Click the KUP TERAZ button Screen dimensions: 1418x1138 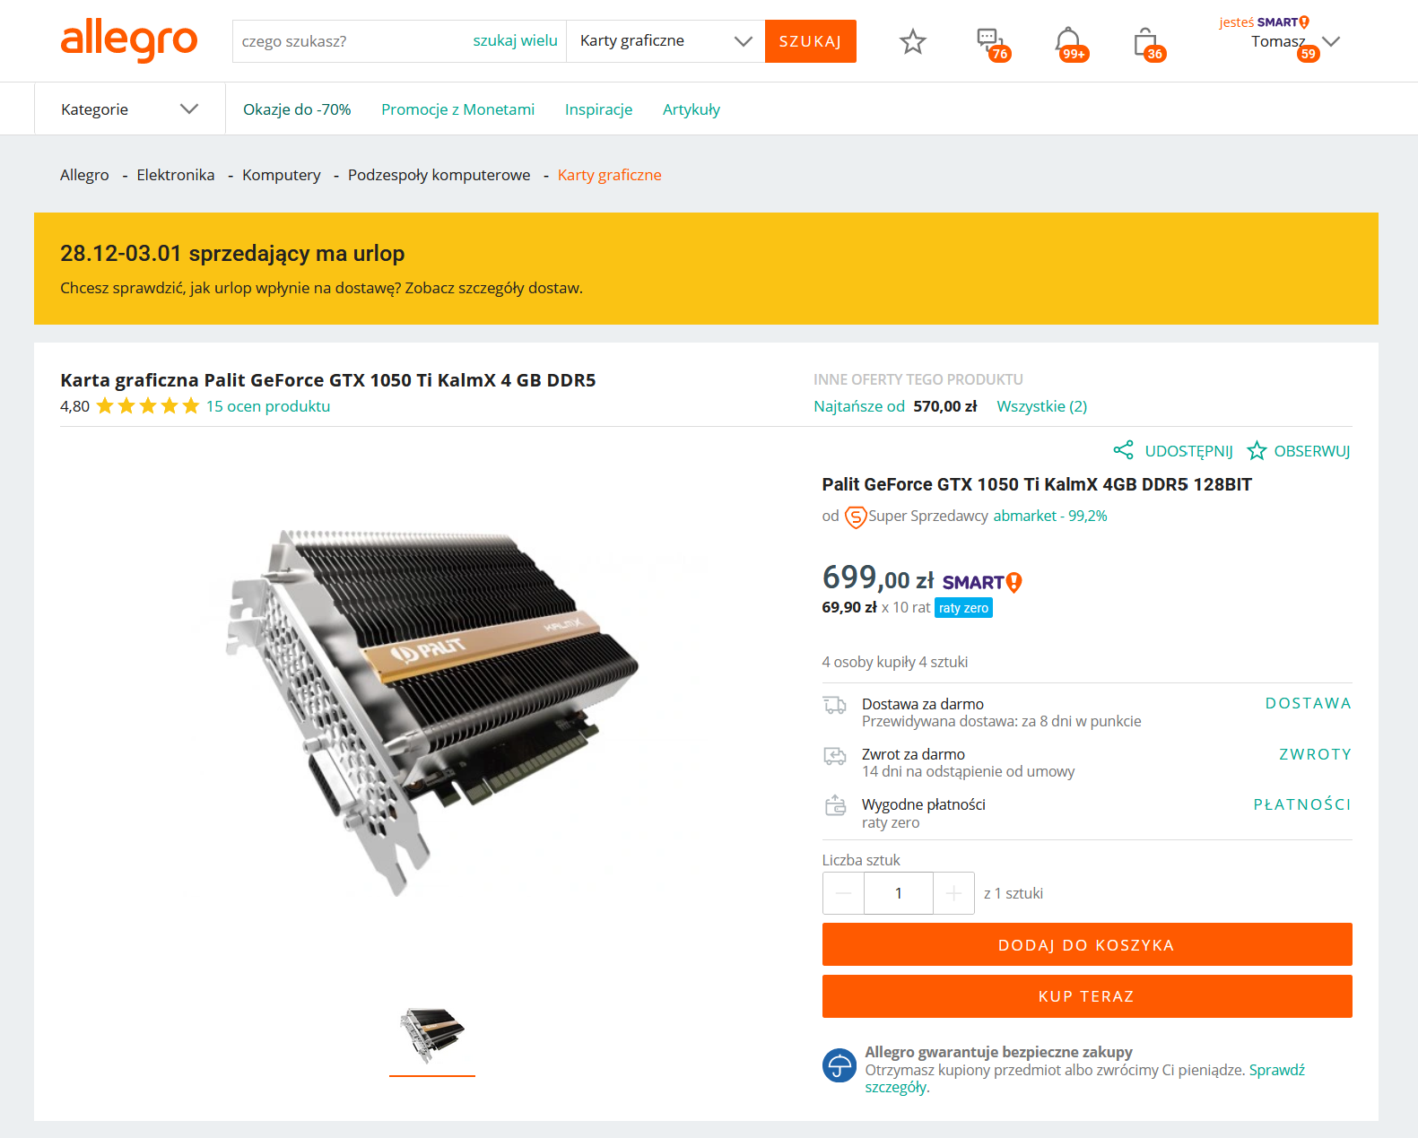(x=1087, y=996)
